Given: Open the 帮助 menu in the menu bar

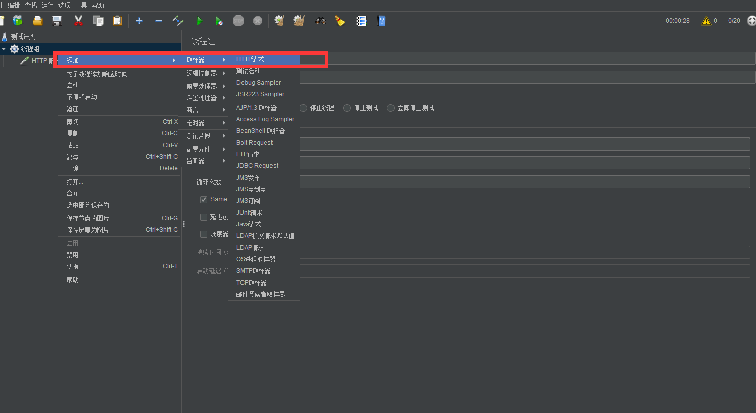Looking at the screenshot, I should pyautogui.click(x=98, y=5).
